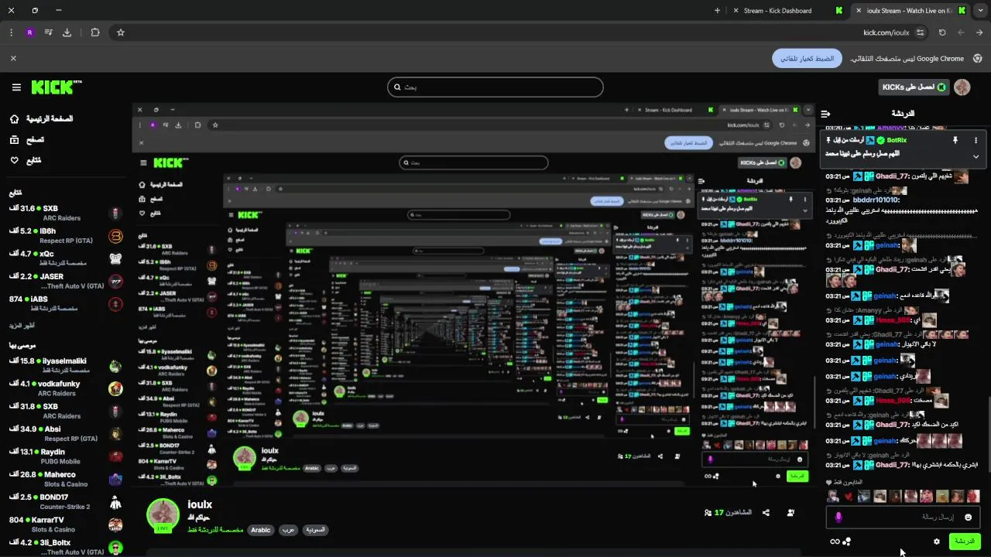This screenshot has height=557, width=991.
Task: Click the red heart quick emote
Action: (849, 497)
